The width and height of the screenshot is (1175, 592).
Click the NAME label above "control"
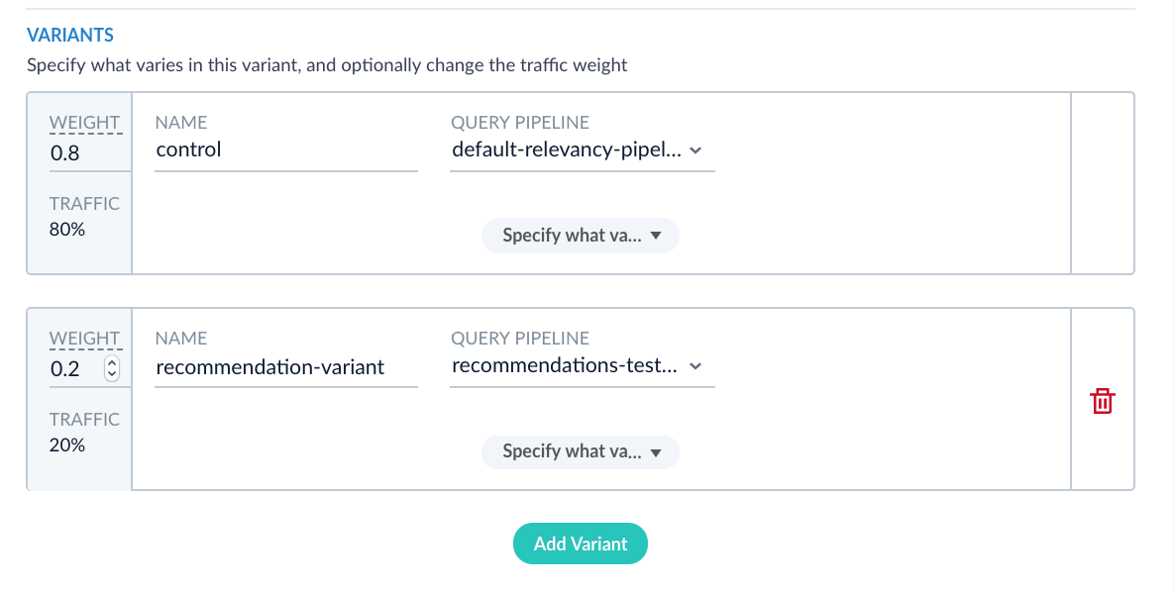point(181,123)
